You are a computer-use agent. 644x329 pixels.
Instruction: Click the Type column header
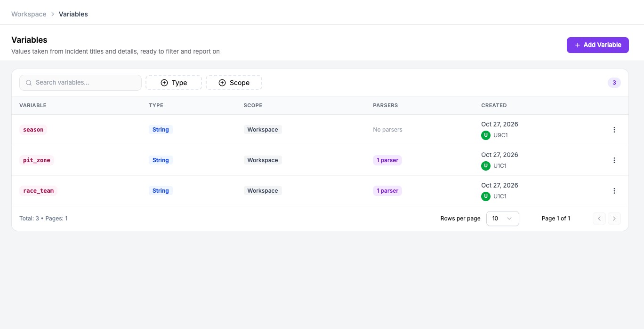tap(156, 105)
